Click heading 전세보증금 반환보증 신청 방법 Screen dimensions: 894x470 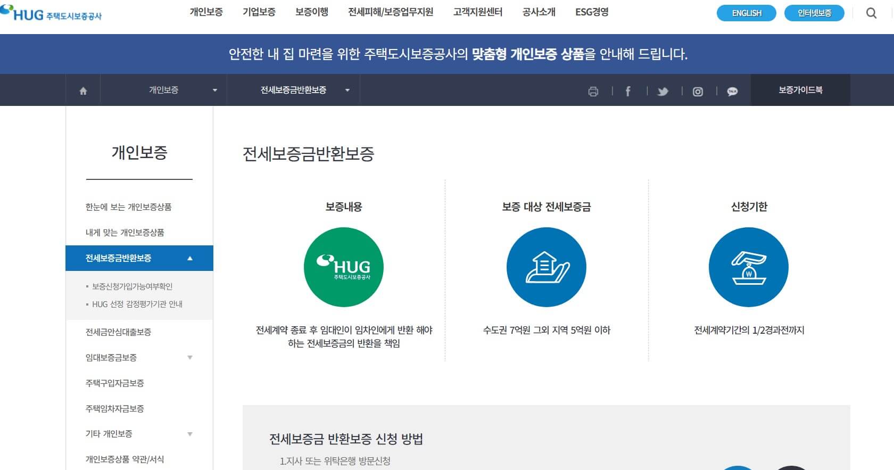(x=346, y=439)
